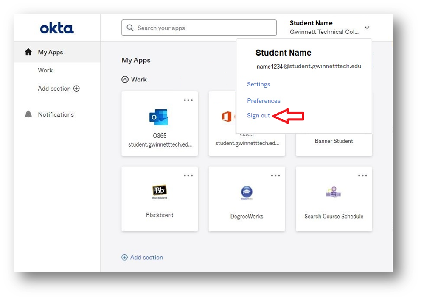
Task: Open Notifications in the sidebar
Action: click(56, 114)
